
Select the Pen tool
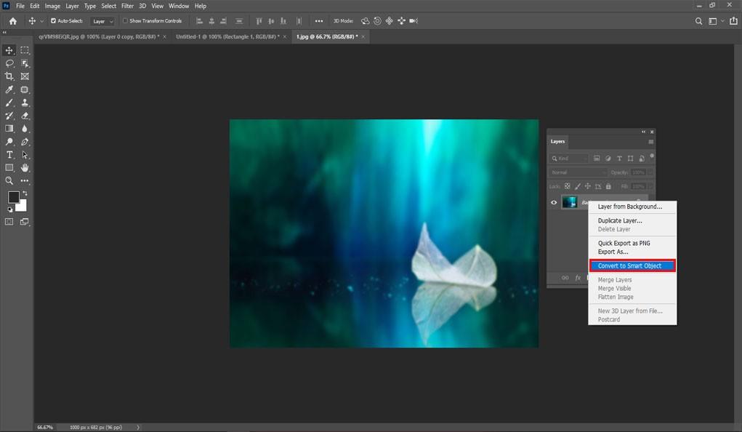[25, 142]
